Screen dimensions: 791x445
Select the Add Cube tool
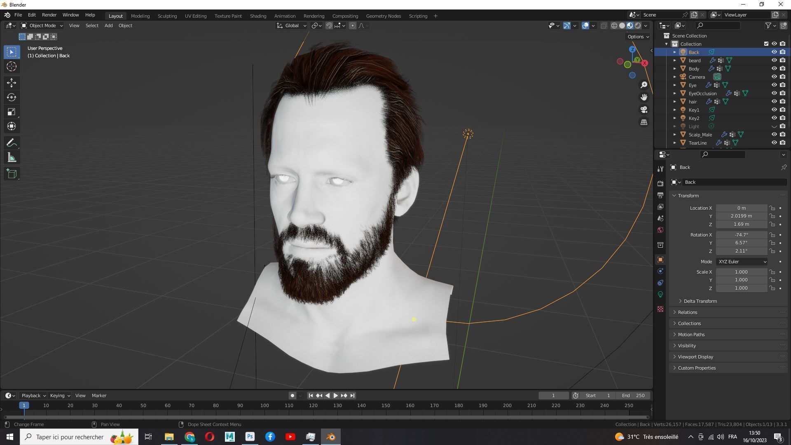(x=12, y=174)
